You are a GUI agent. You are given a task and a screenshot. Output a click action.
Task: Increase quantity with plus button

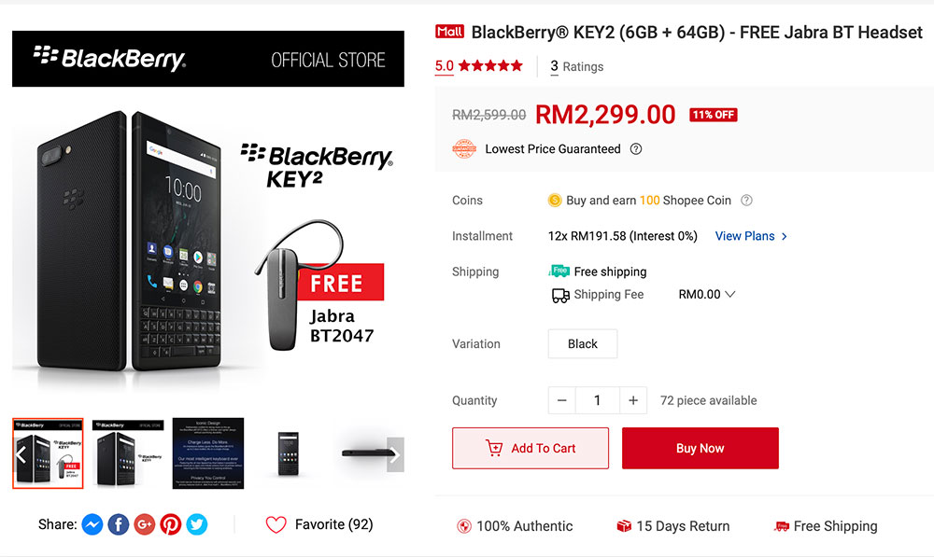pos(633,400)
